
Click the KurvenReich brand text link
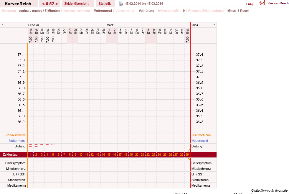pyautogui.click(x=278, y=3)
